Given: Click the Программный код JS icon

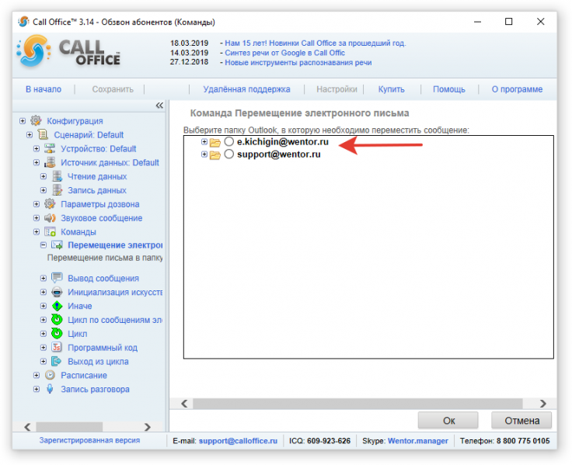Looking at the screenshot, I should click(57, 347).
